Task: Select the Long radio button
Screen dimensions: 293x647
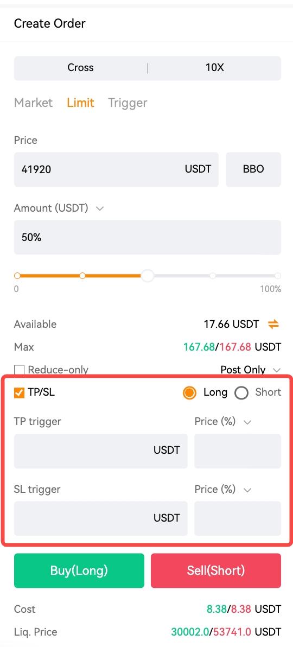Action: pyautogui.click(x=189, y=393)
